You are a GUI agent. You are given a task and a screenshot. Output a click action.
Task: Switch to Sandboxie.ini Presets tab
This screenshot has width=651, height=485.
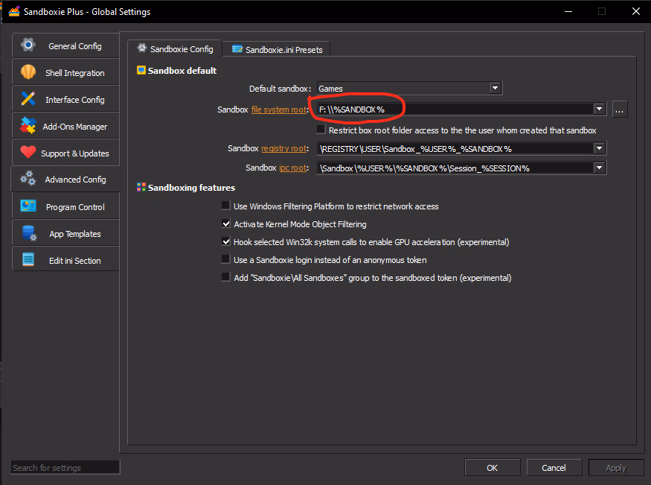(x=277, y=49)
